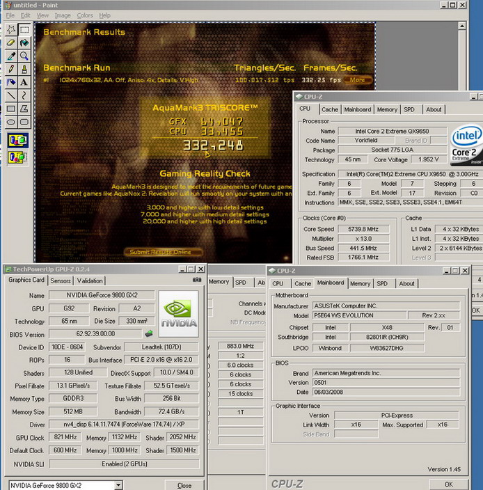Select the Ellipse shape tool in Paint

coord(11,122)
